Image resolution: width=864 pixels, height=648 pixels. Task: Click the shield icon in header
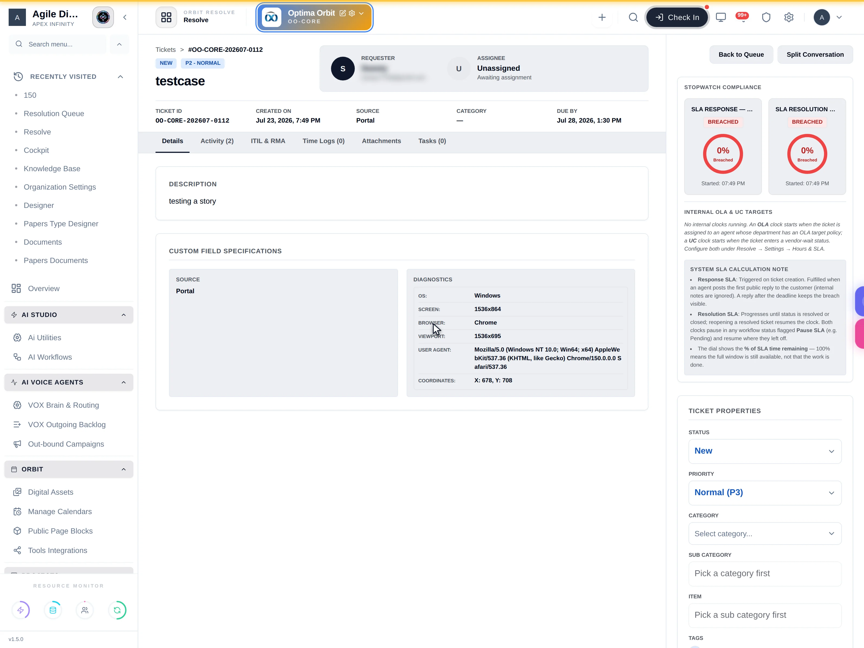click(x=766, y=17)
